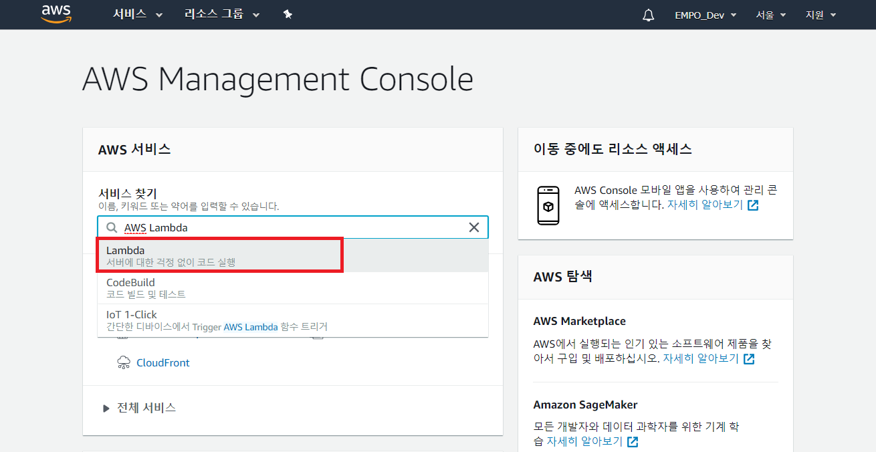Click the AWS Management Console title

click(x=278, y=80)
